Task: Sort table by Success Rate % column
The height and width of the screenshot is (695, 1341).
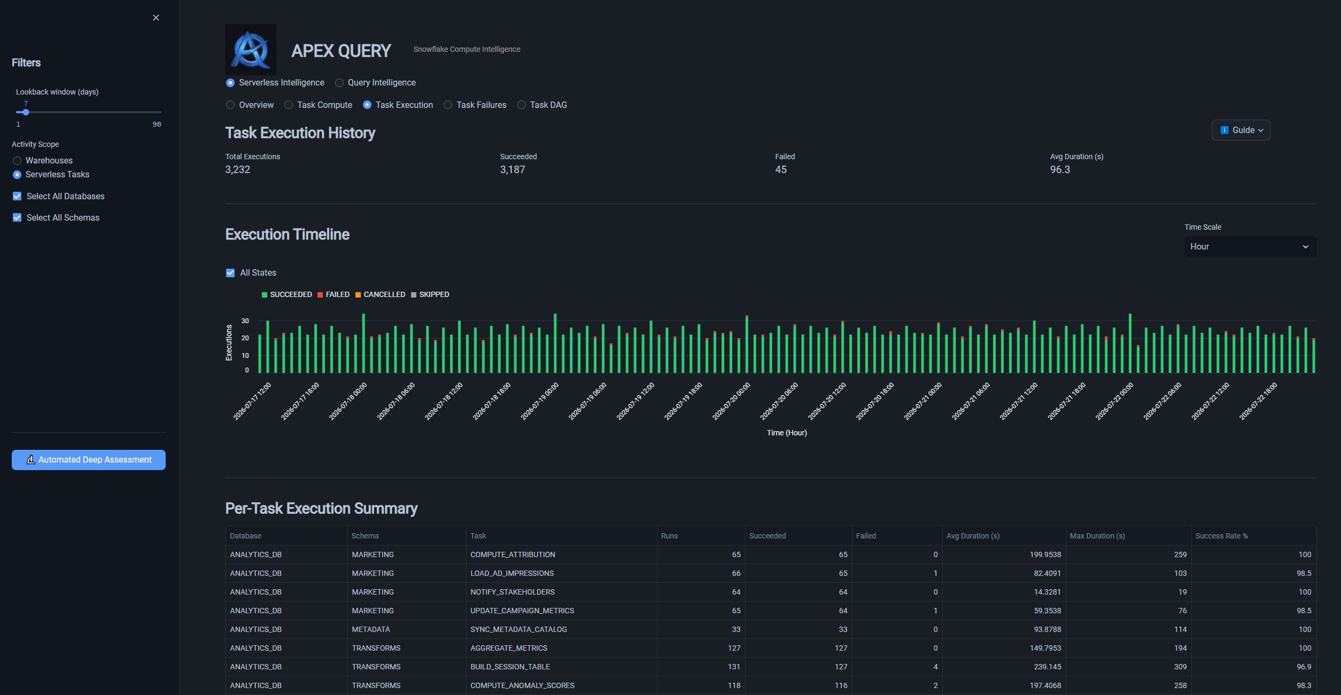Action: coord(1221,536)
